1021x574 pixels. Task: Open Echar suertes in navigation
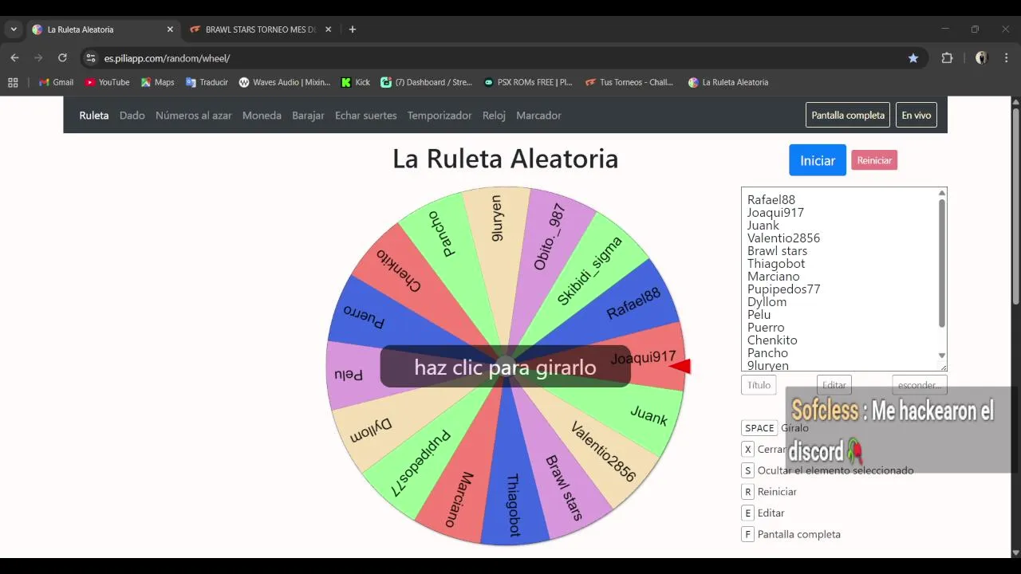[x=366, y=116]
